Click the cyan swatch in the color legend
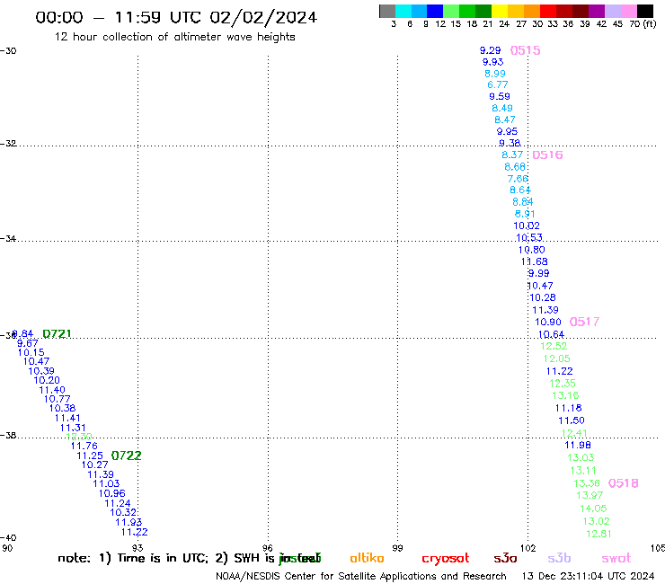Viewport: 665px width, 584px height. pos(403,11)
